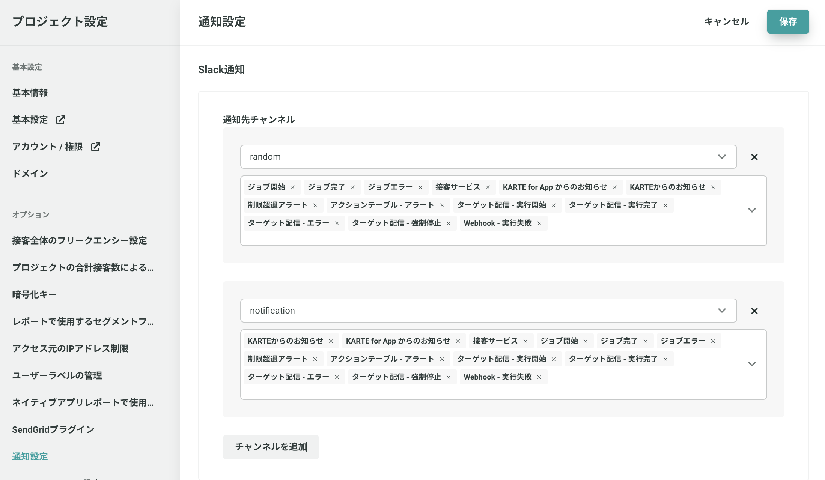
Task: Remove ターゲット配信 - 実行完了 tag in notification
Action: pos(665,359)
